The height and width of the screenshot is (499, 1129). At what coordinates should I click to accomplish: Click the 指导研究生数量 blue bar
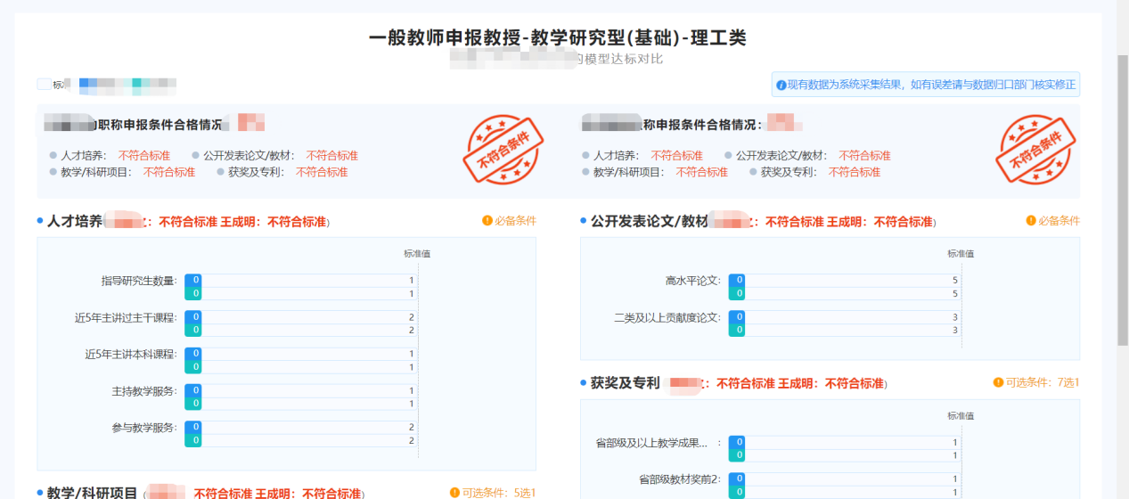[x=193, y=280]
